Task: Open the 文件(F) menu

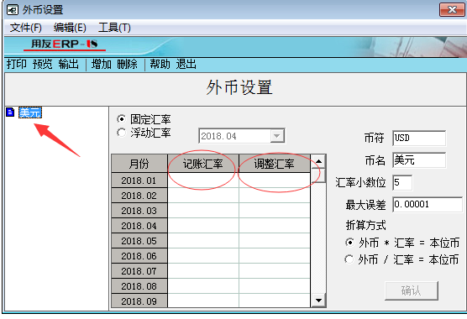Action: tap(25, 28)
